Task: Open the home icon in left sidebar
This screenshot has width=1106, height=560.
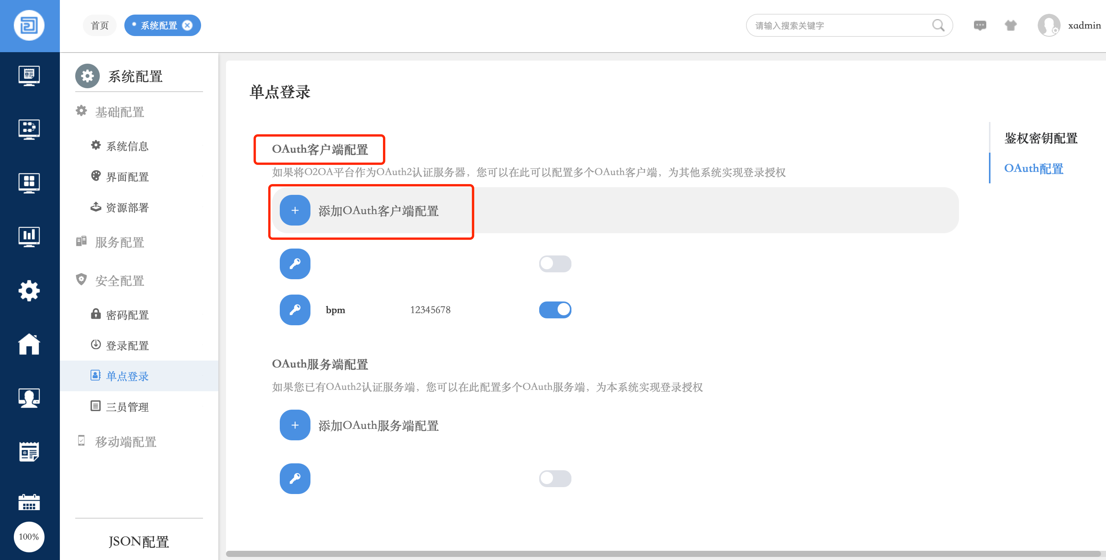Action: (29, 344)
